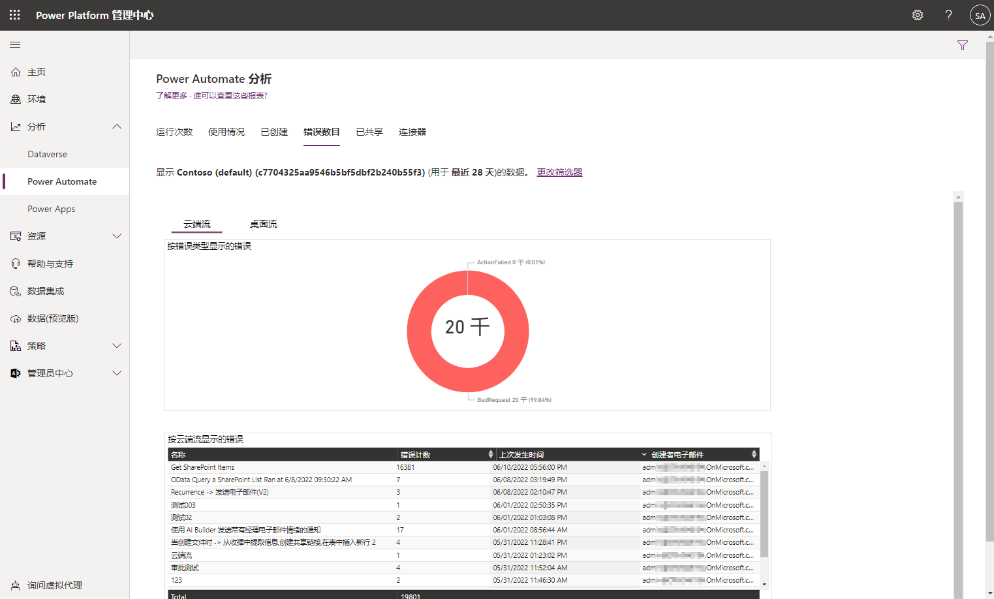Select the OData Query a SharePoint List row
The width and height of the screenshot is (994, 599).
(463, 480)
